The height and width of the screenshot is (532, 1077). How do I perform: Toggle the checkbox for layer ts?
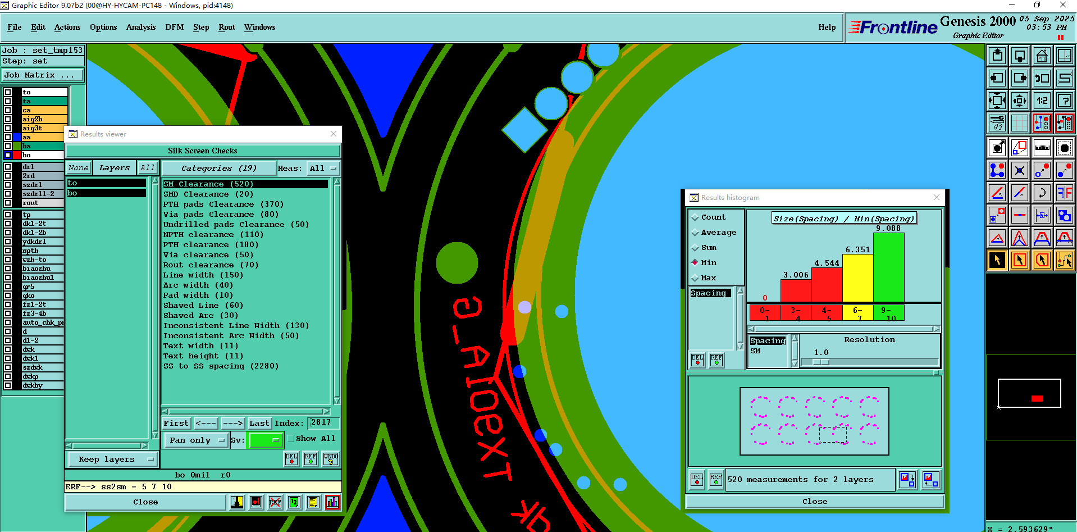tap(8, 101)
